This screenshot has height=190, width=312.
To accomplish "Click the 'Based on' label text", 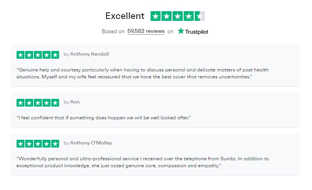I will pyautogui.click(x=113, y=31).
